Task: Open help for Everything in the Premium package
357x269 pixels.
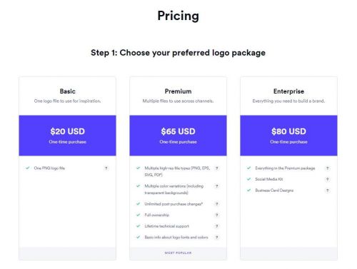Action: click(x=328, y=168)
